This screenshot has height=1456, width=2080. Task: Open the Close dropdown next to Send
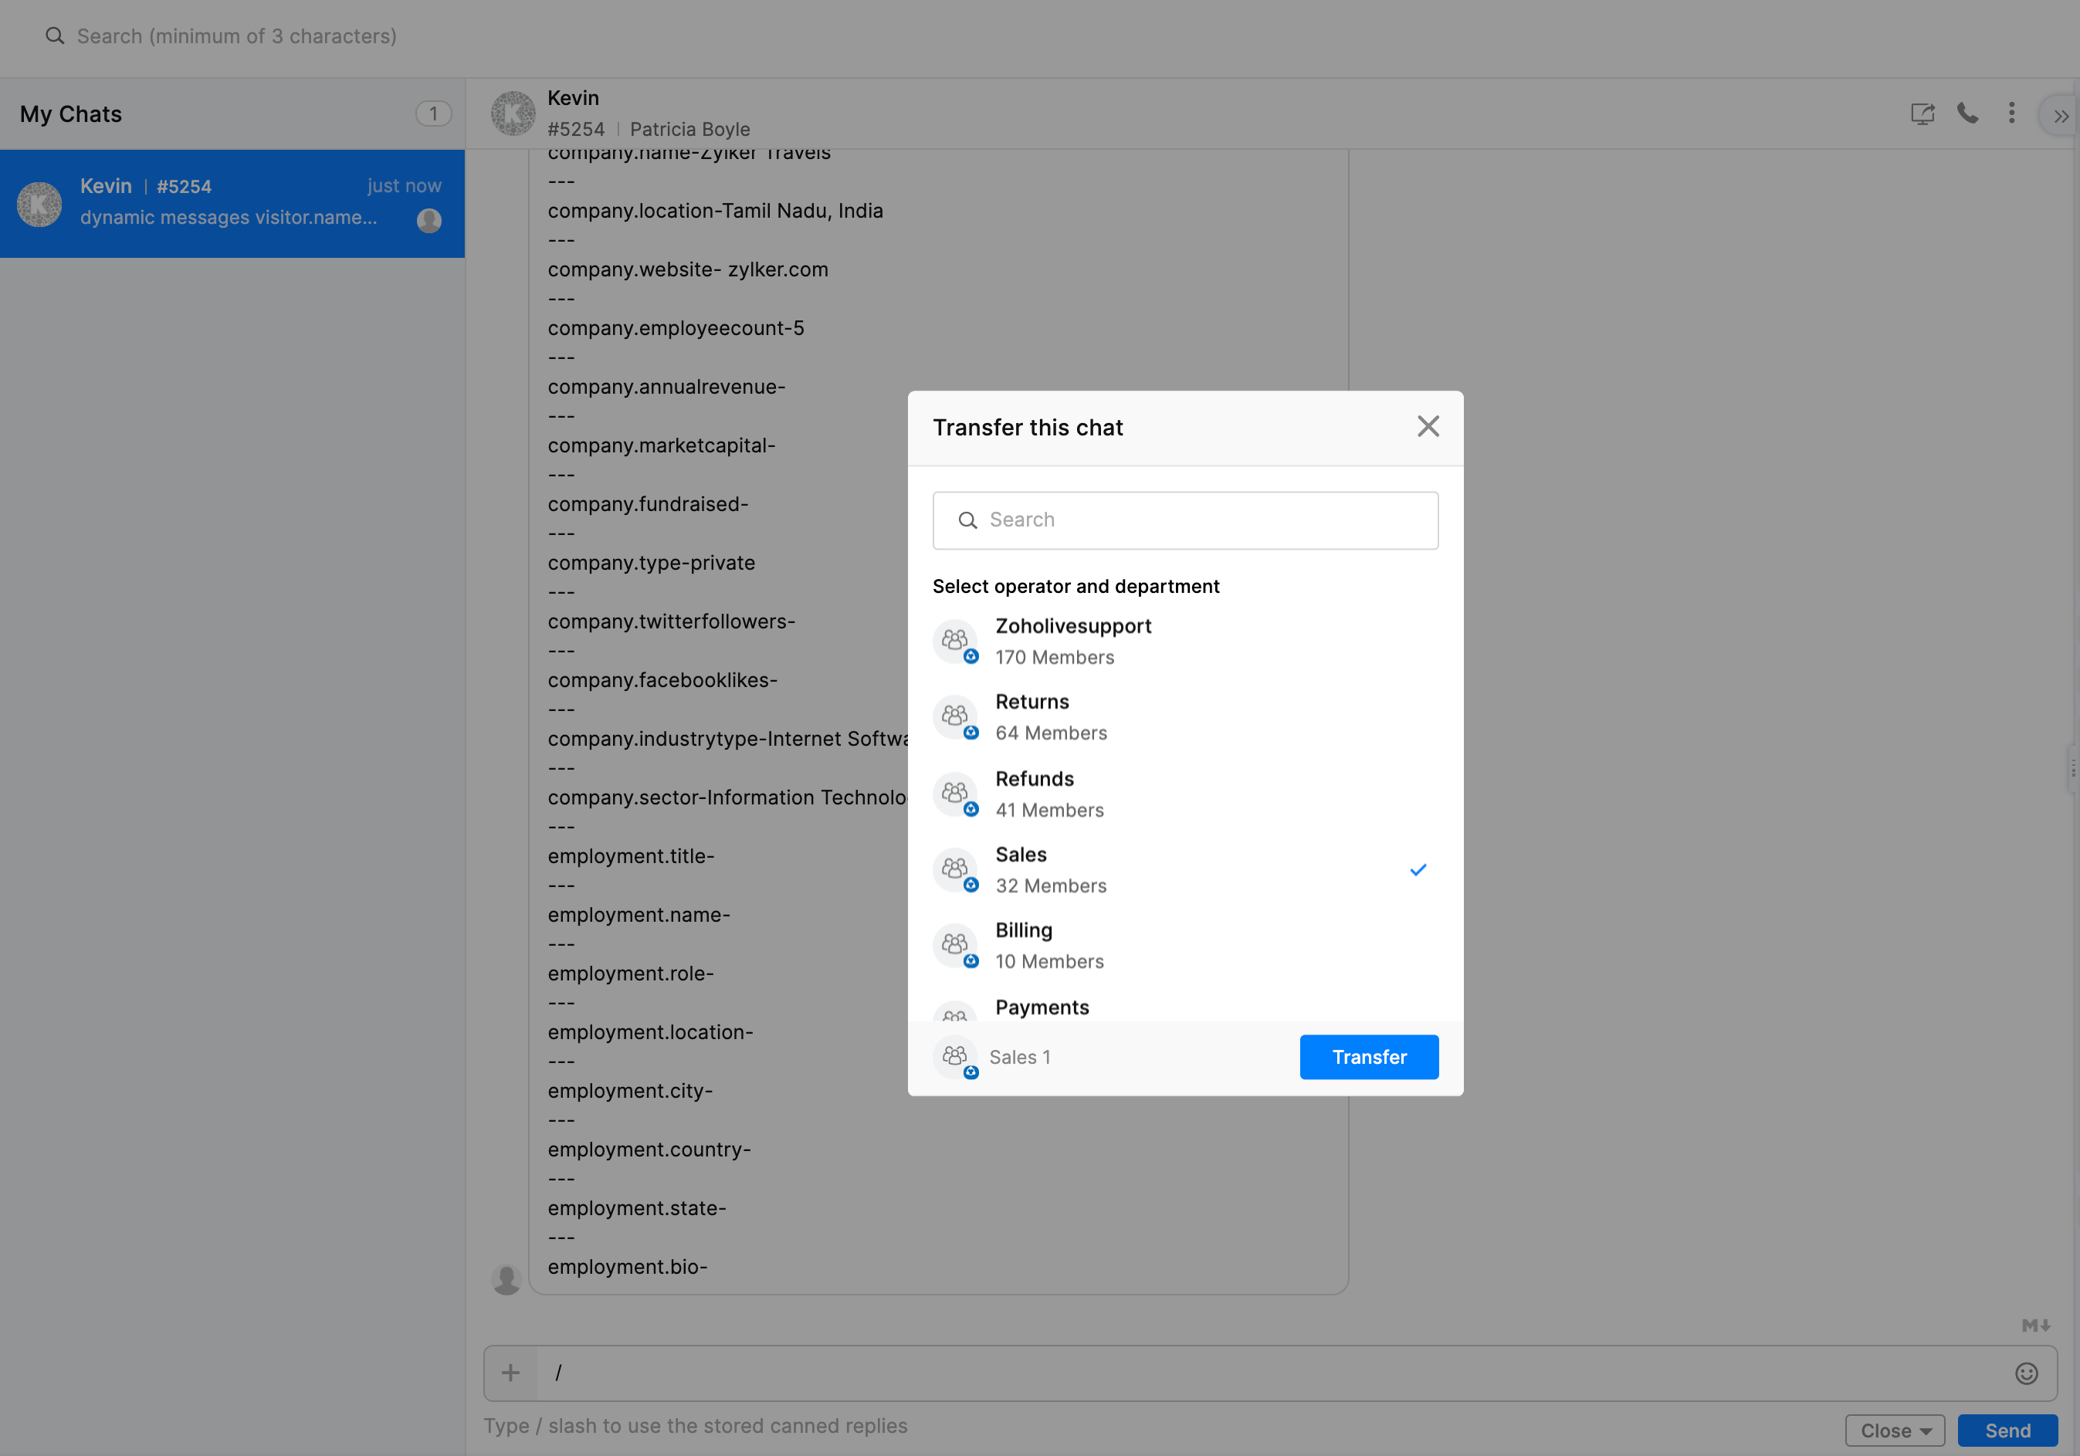coord(1894,1431)
